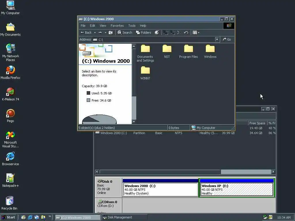The height and width of the screenshot is (221, 295).
Task: Open the Views dropdown in toolbar
Action: 196,33
